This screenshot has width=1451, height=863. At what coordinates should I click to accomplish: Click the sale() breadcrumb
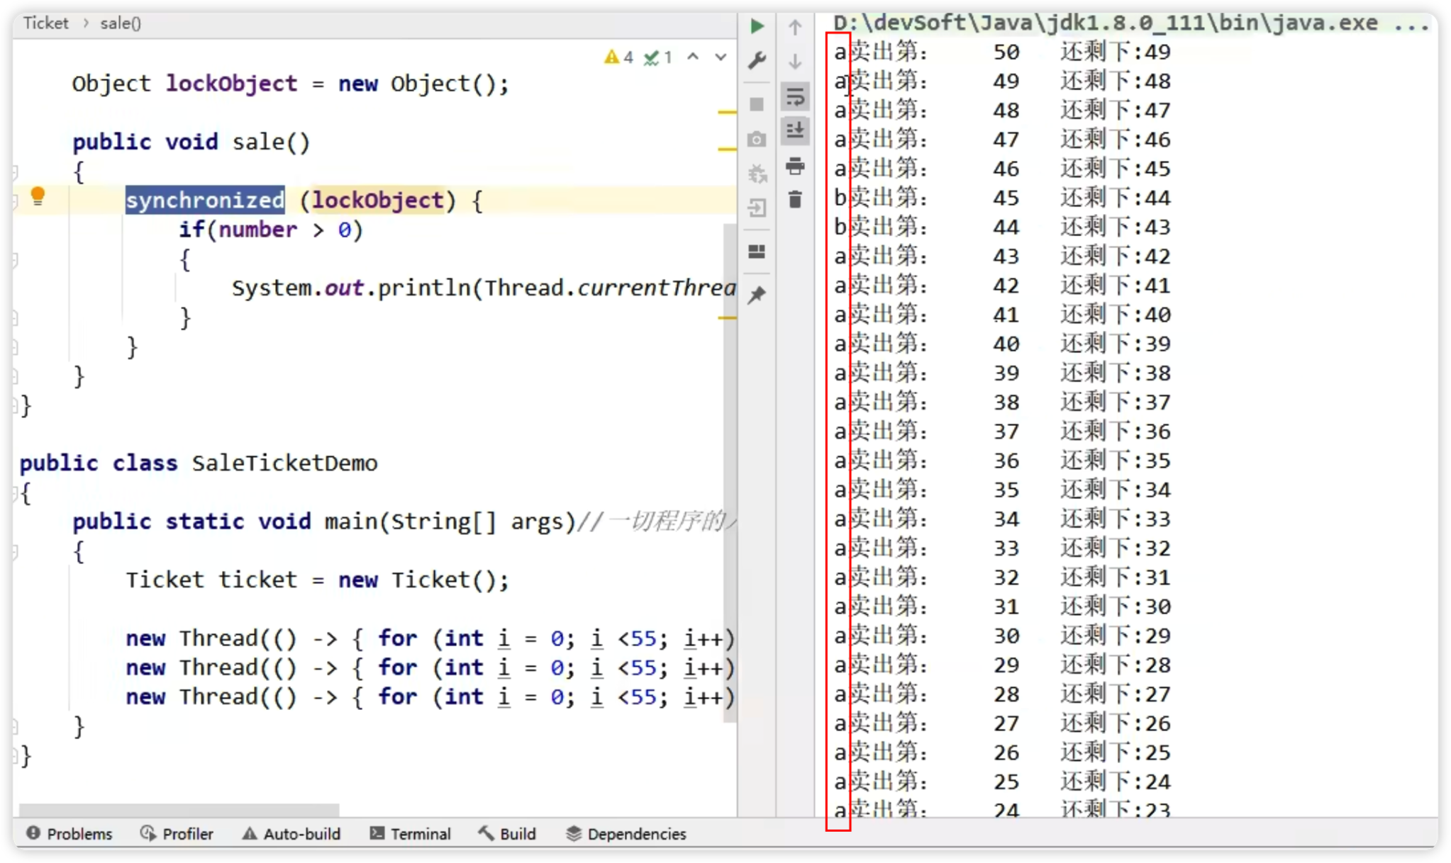coord(121,23)
